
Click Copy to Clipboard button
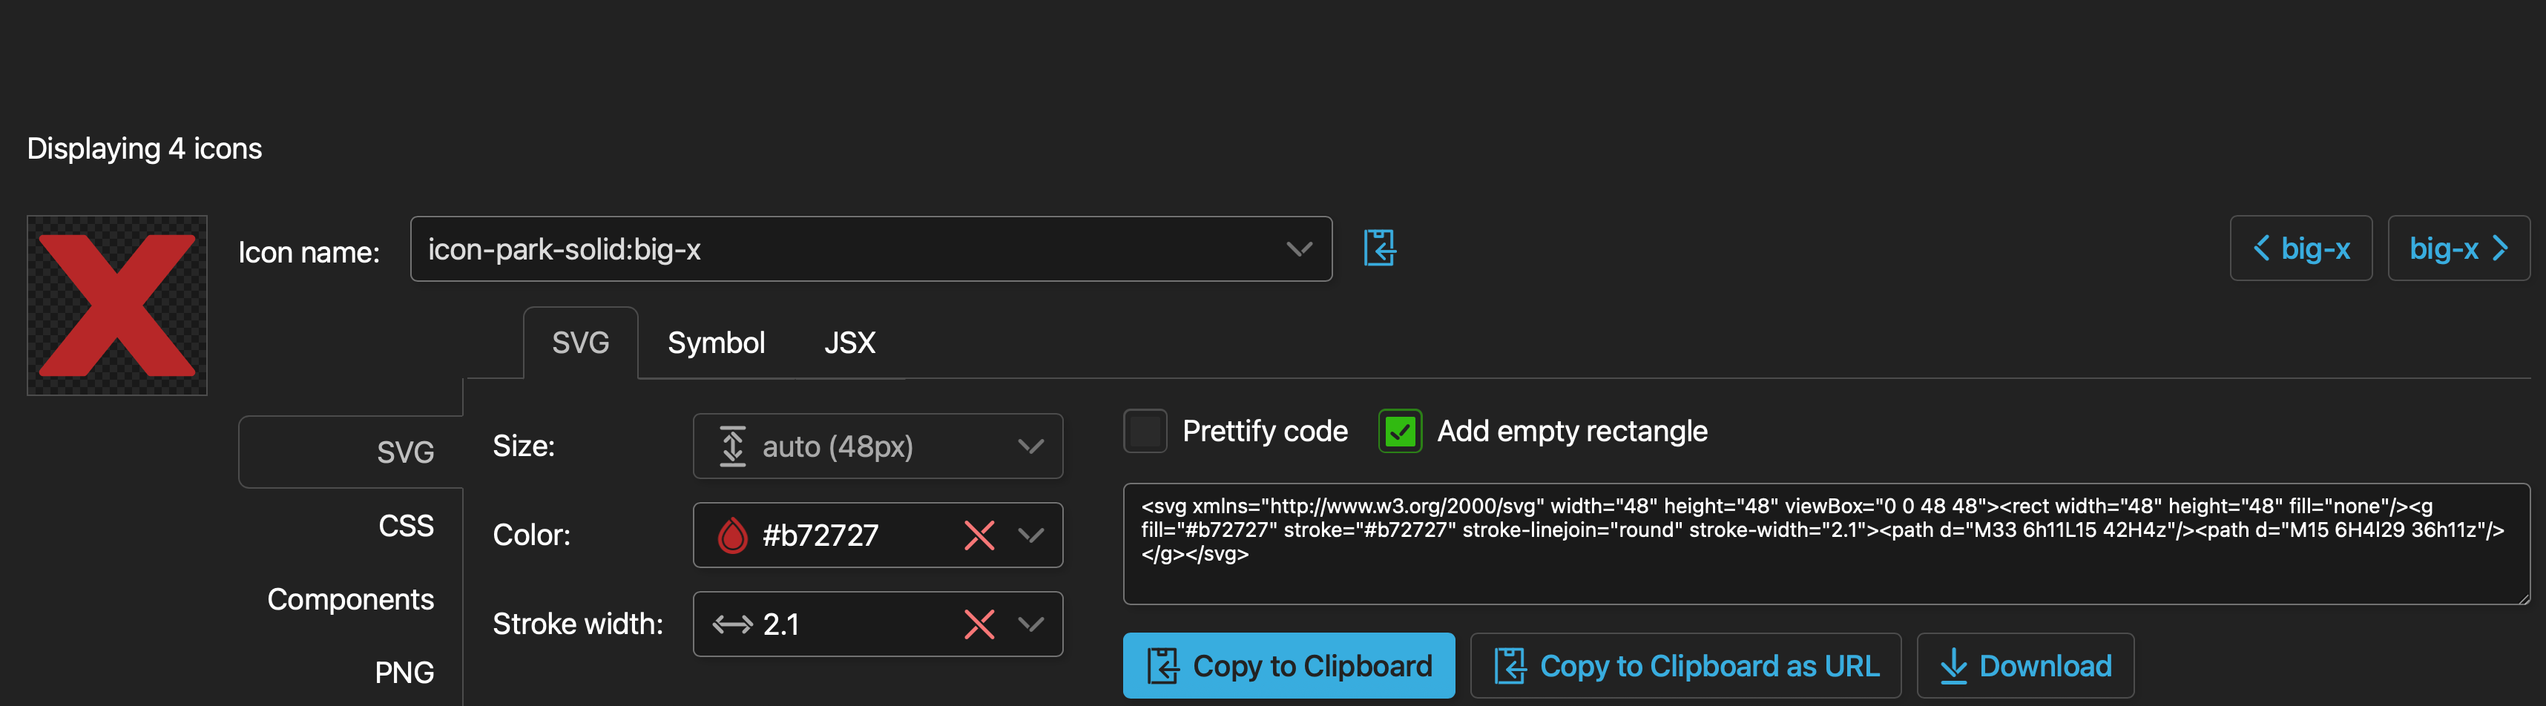click(x=1288, y=665)
